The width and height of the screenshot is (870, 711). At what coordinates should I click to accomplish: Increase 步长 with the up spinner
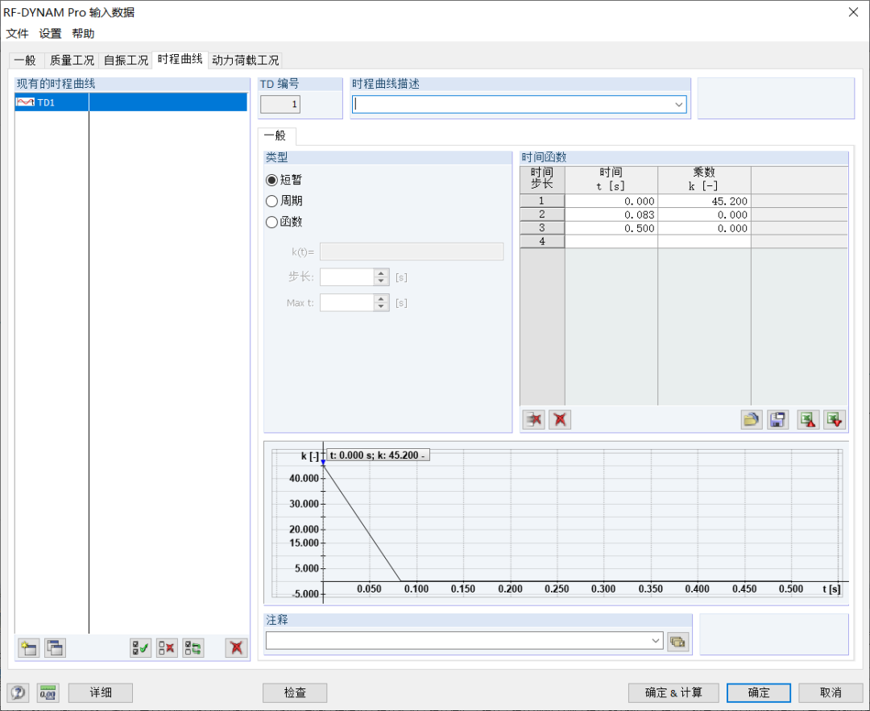coord(381,273)
